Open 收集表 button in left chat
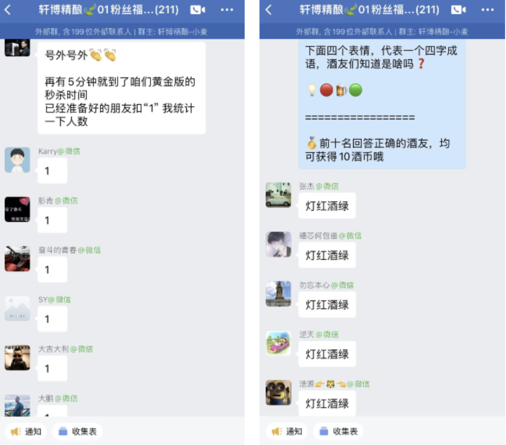 pyautogui.click(x=77, y=431)
